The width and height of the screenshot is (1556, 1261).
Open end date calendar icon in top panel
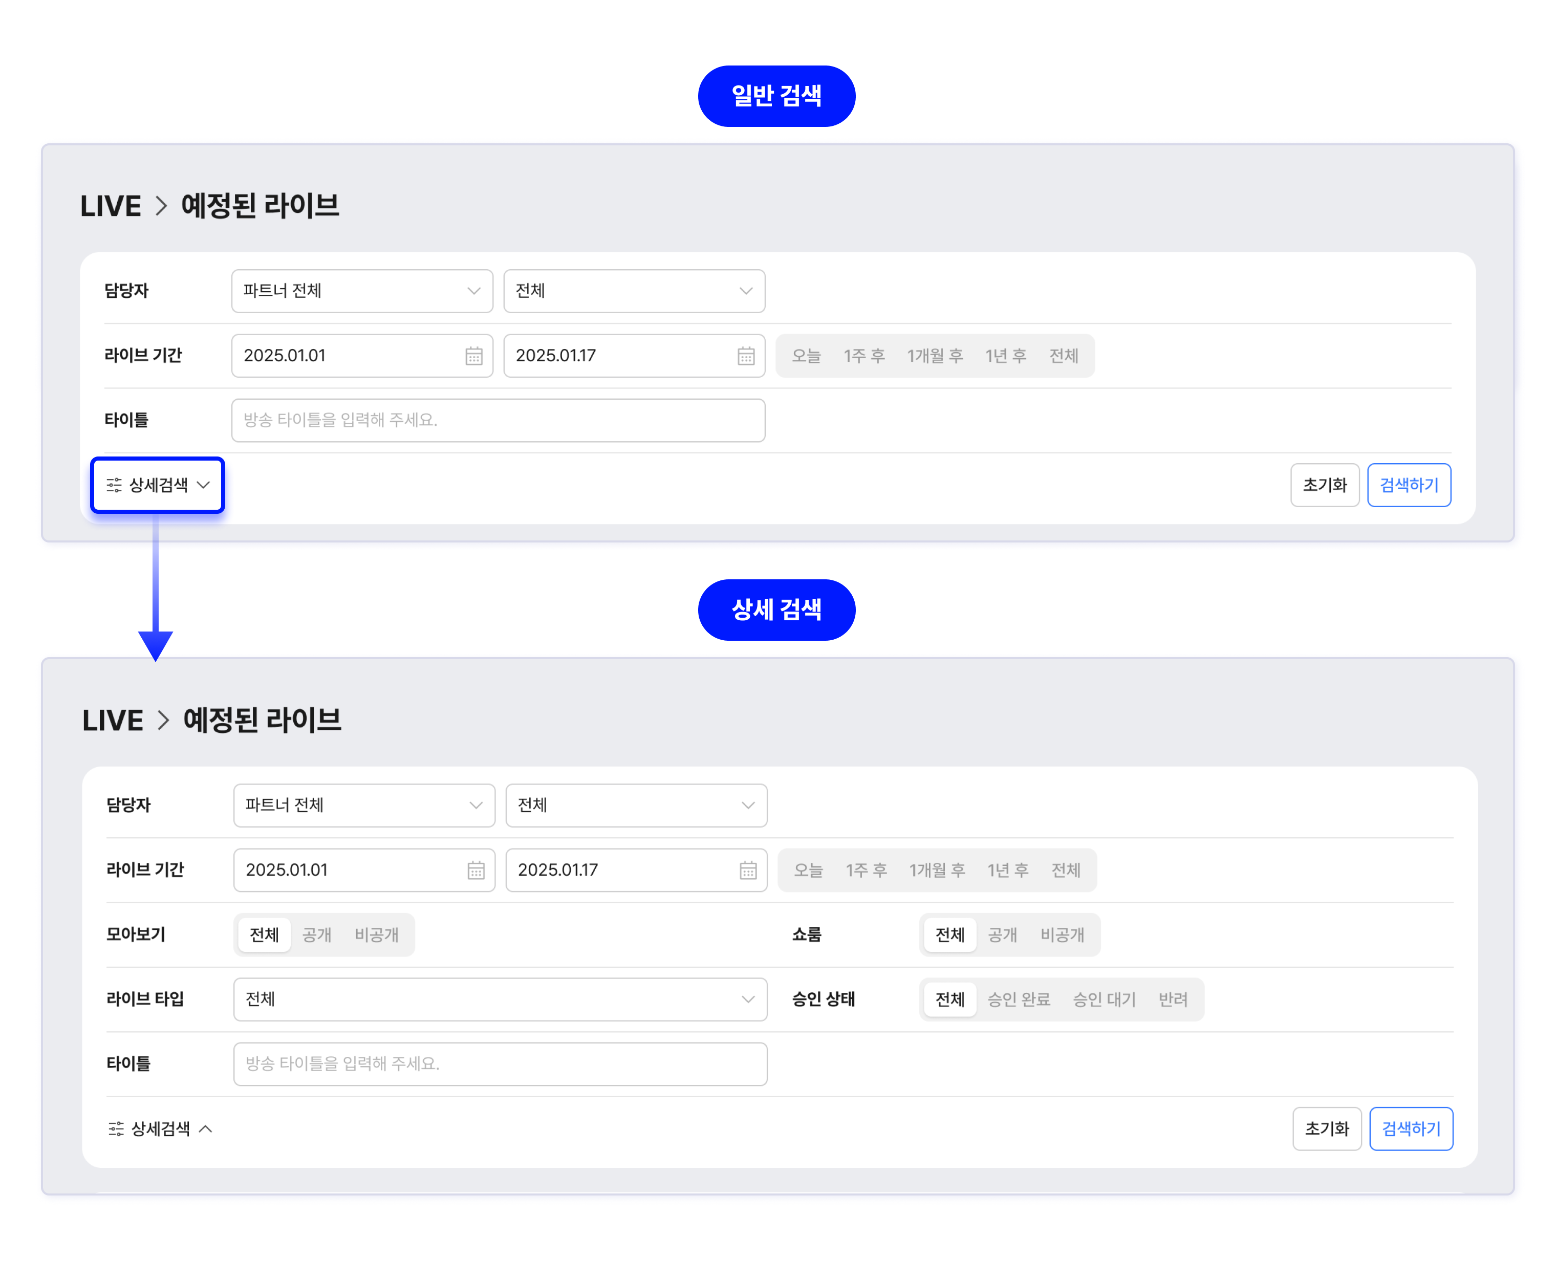(x=746, y=356)
